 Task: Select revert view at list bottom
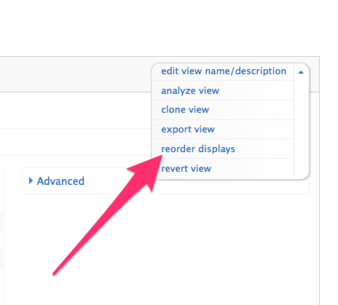tap(186, 168)
